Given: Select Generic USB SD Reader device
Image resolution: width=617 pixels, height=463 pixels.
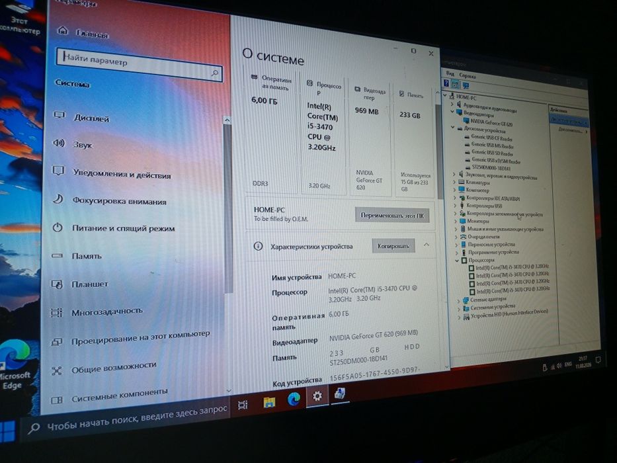Looking at the screenshot, I should tap(492, 152).
